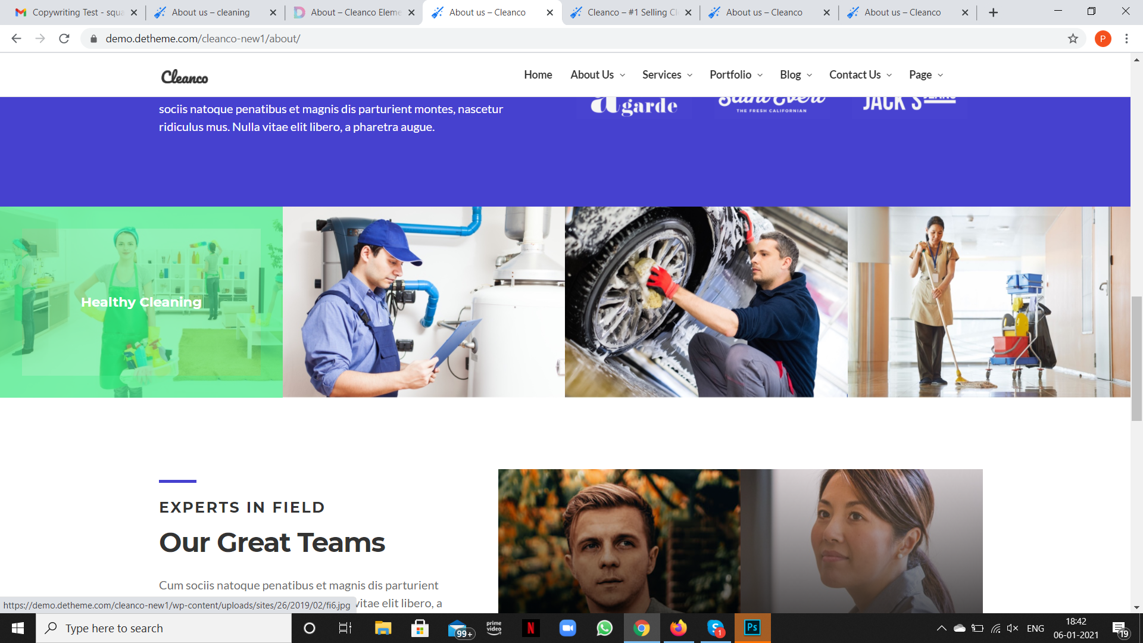Open a new browser tab

tap(993, 13)
